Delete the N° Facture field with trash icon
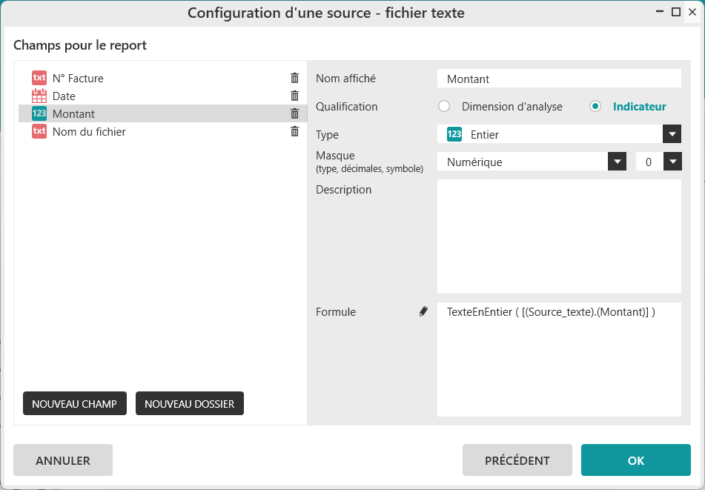The image size is (705, 490). coord(294,78)
